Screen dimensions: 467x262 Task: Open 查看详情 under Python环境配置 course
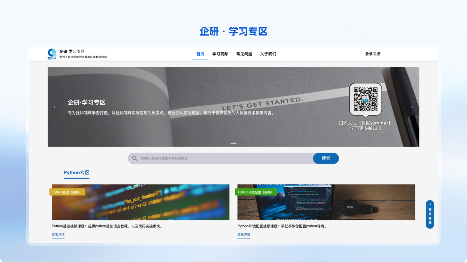coord(244,235)
